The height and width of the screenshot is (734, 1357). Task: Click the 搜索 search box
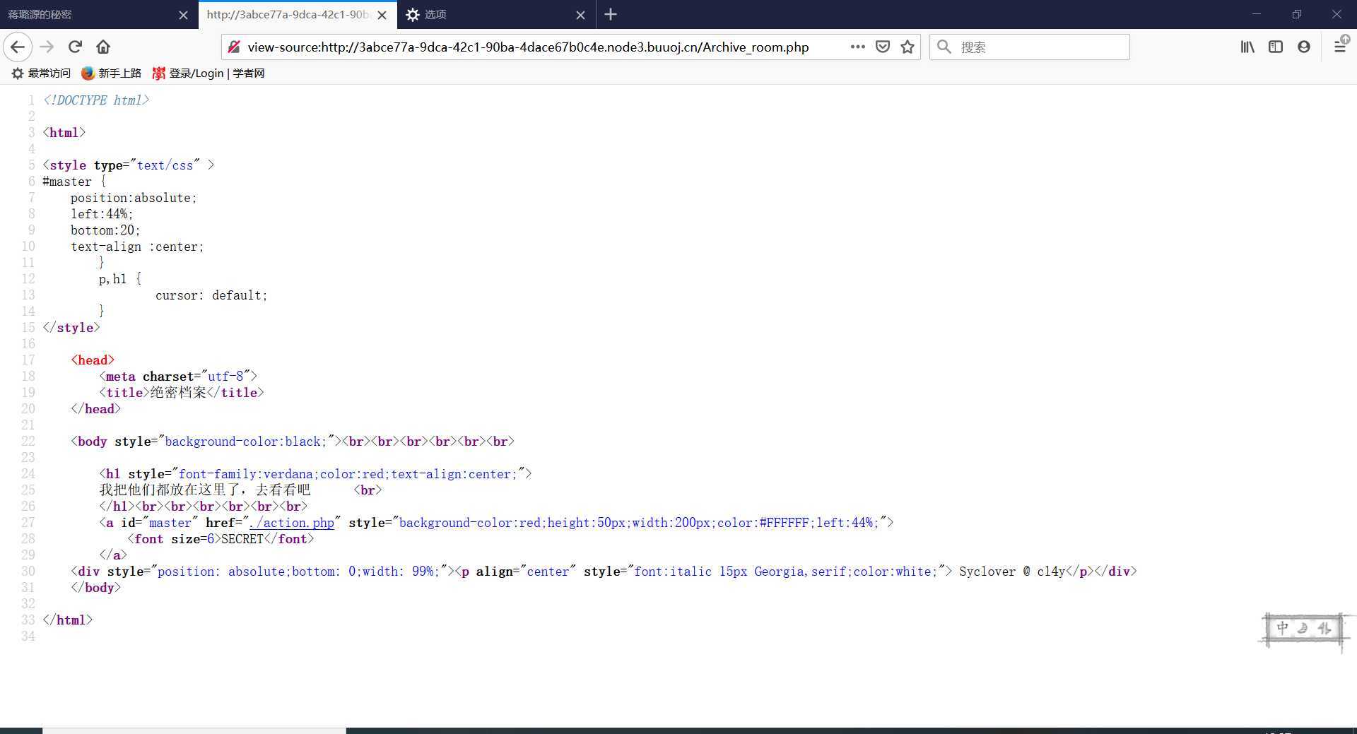pos(1039,47)
